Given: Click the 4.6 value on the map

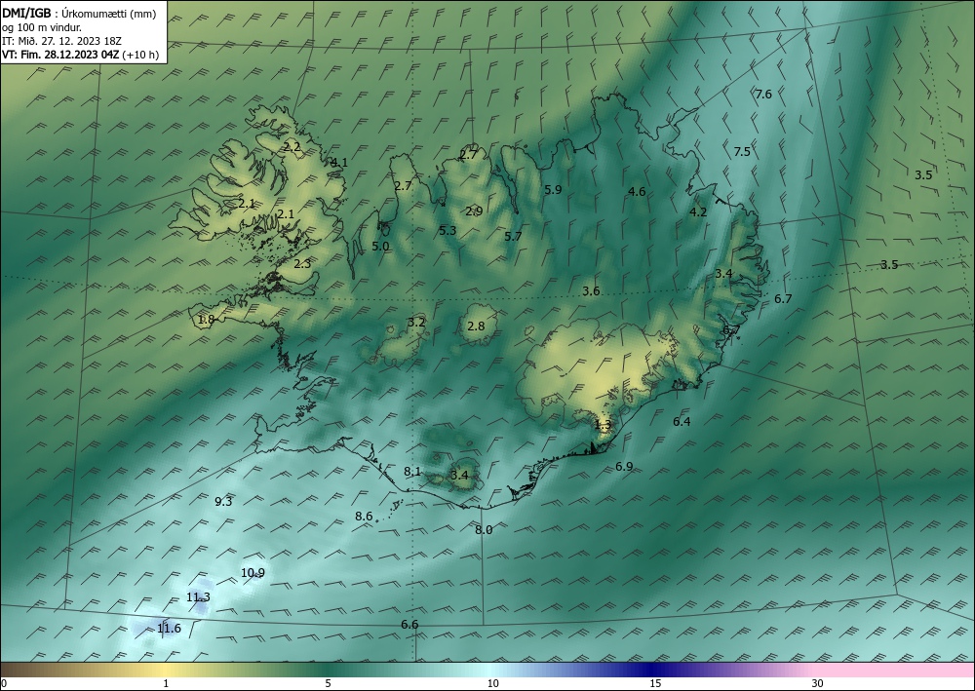Looking at the screenshot, I should (637, 191).
